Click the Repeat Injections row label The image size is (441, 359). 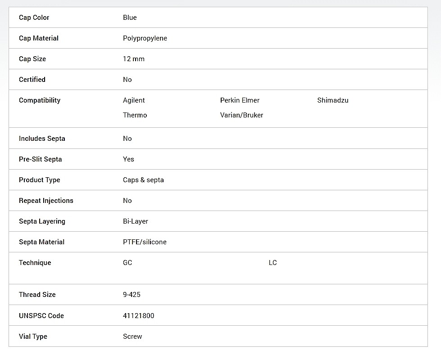46,201
